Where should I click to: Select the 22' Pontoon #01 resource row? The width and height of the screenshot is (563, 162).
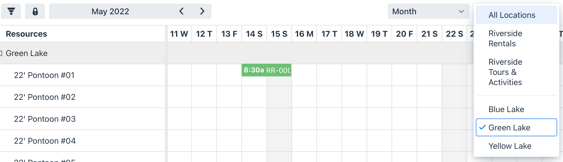[83, 75]
